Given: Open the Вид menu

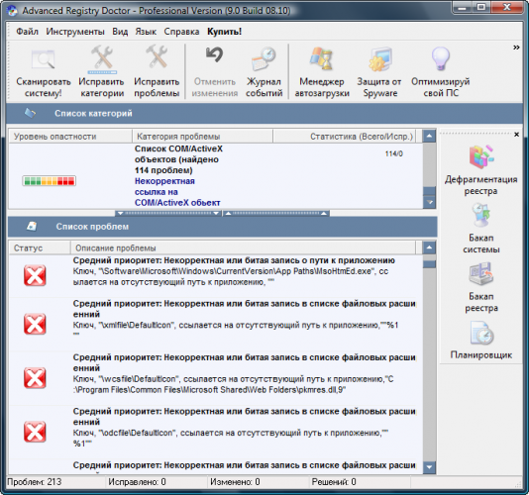Looking at the screenshot, I should (x=120, y=32).
